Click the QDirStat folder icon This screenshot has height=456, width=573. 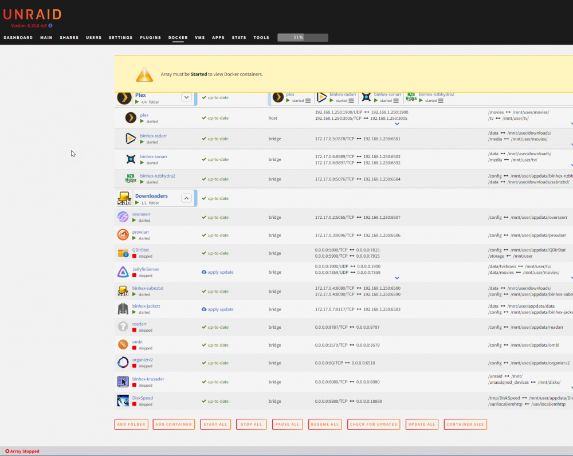123,253
